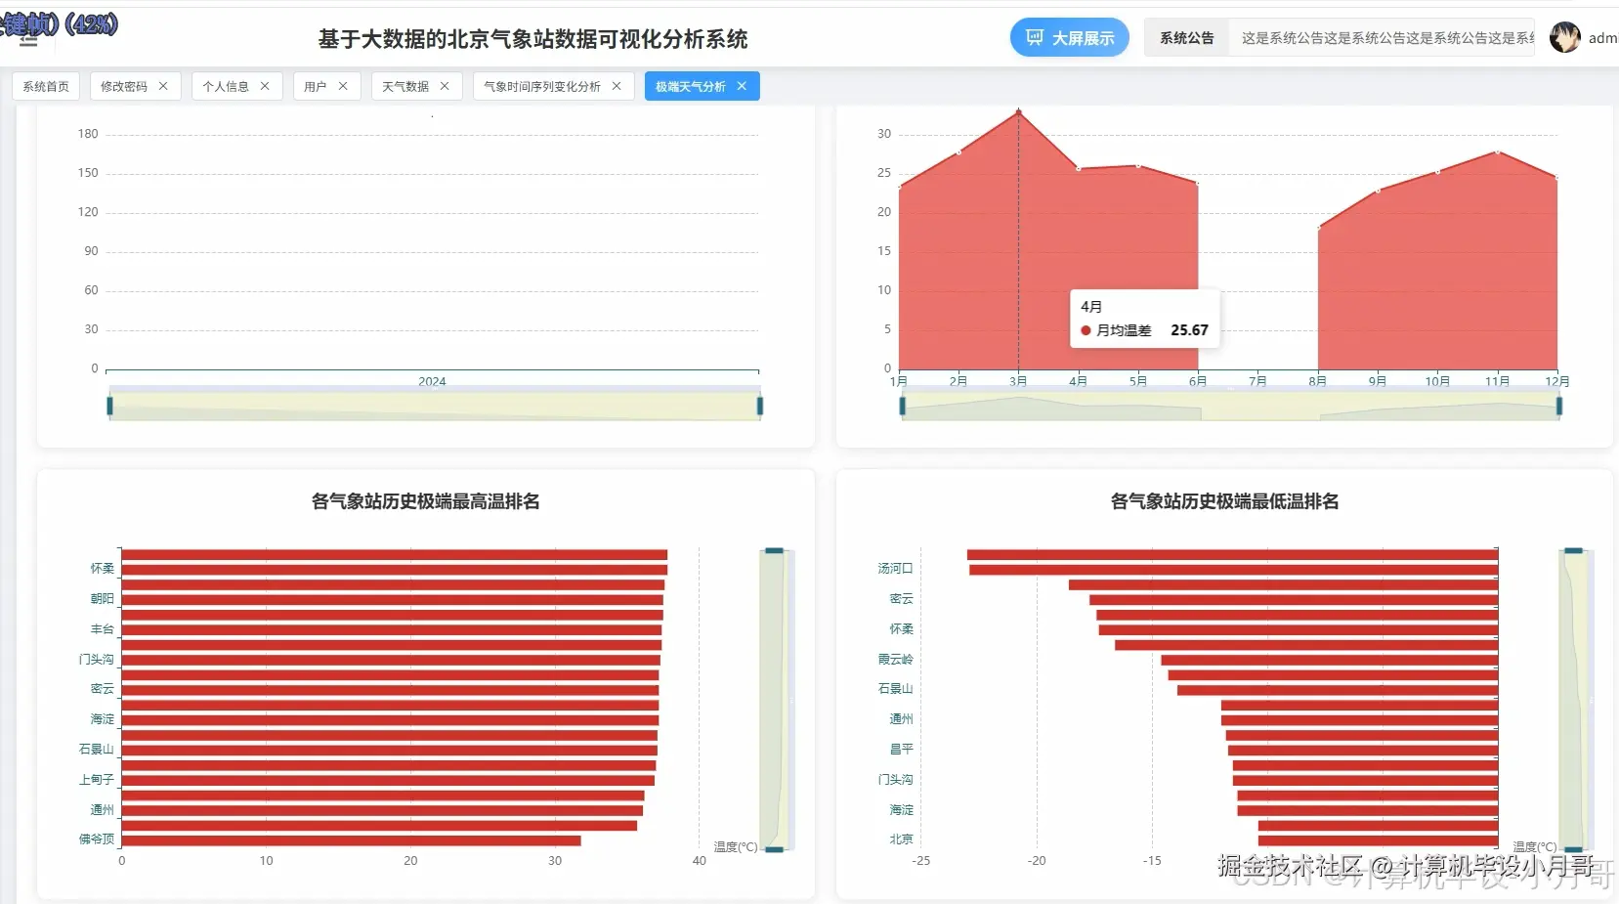The width and height of the screenshot is (1619, 904).
Task: Click the bottom data zoom slider on yearly chart
Action: (x=435, y=405)
